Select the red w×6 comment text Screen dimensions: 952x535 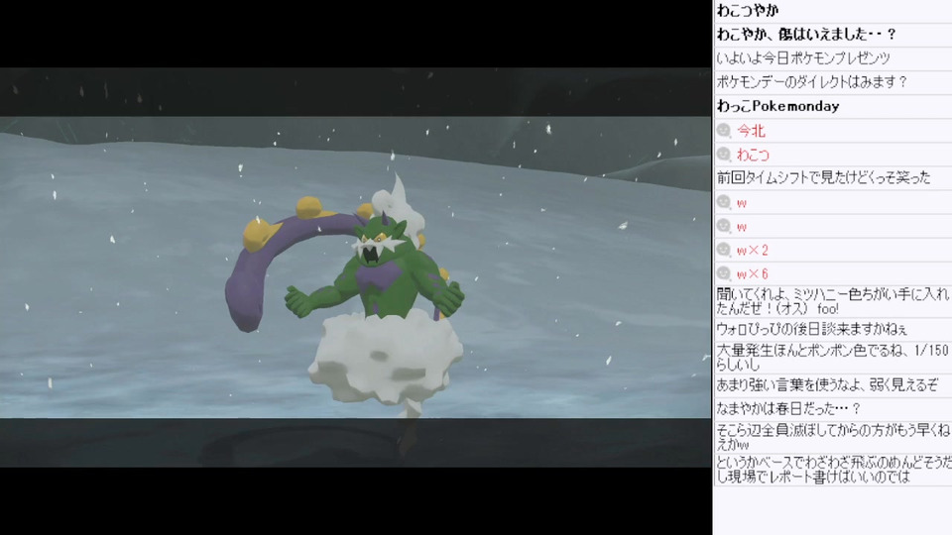(753, 273)
